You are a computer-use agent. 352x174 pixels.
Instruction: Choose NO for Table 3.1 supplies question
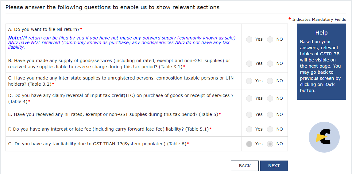tap(270, 64)
